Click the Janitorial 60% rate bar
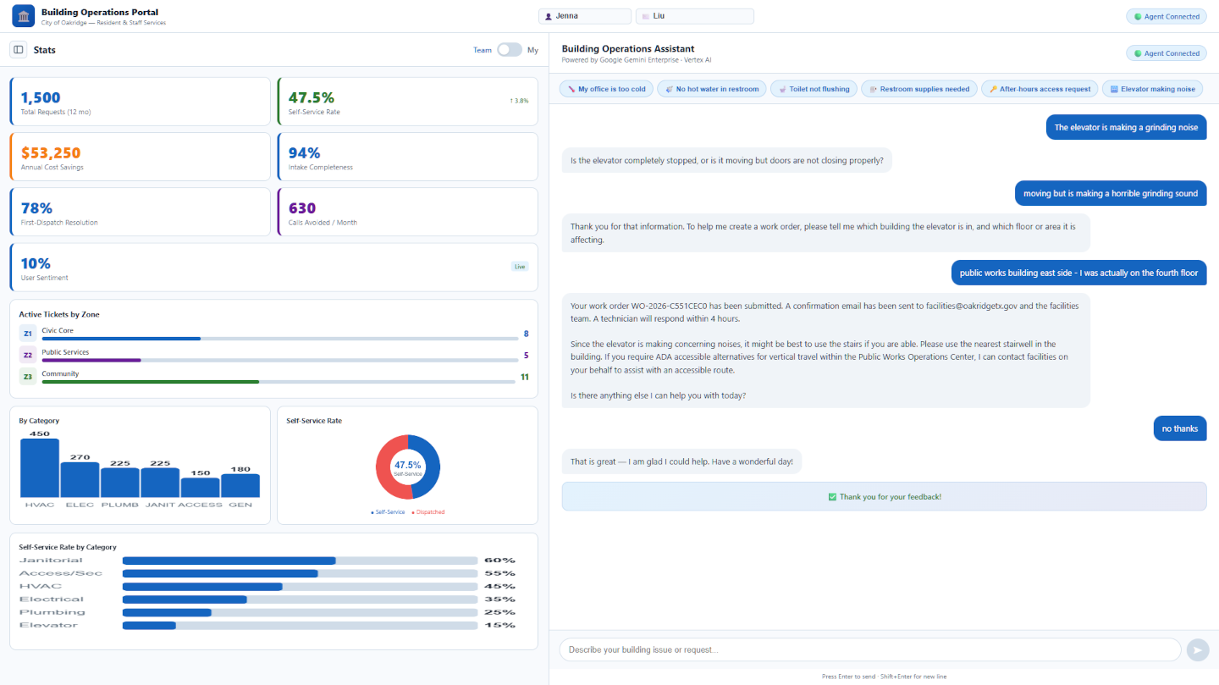The image size is (1219, 685). 301,561
